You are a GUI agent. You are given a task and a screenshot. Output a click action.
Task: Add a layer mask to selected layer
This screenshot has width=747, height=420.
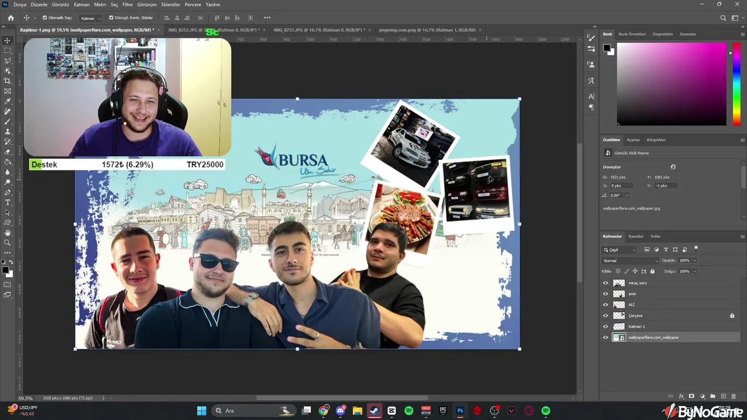click(x=692, y=396)
